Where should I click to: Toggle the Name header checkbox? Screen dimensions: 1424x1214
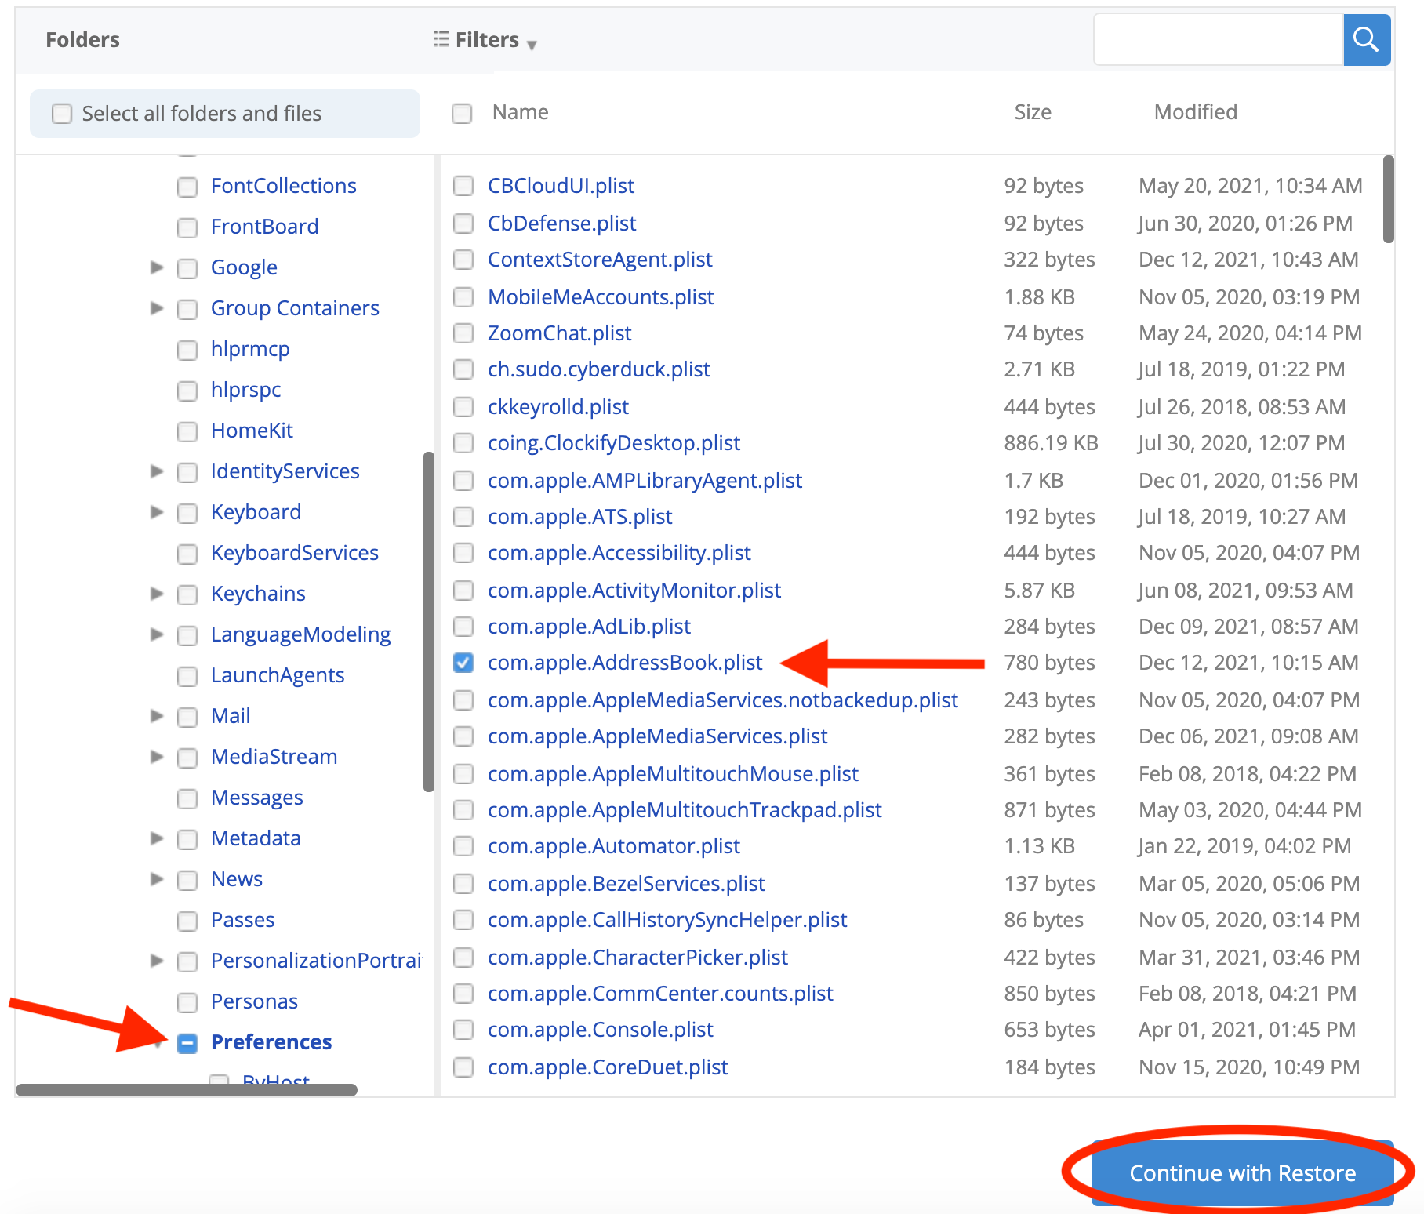[x=462, y=113]
